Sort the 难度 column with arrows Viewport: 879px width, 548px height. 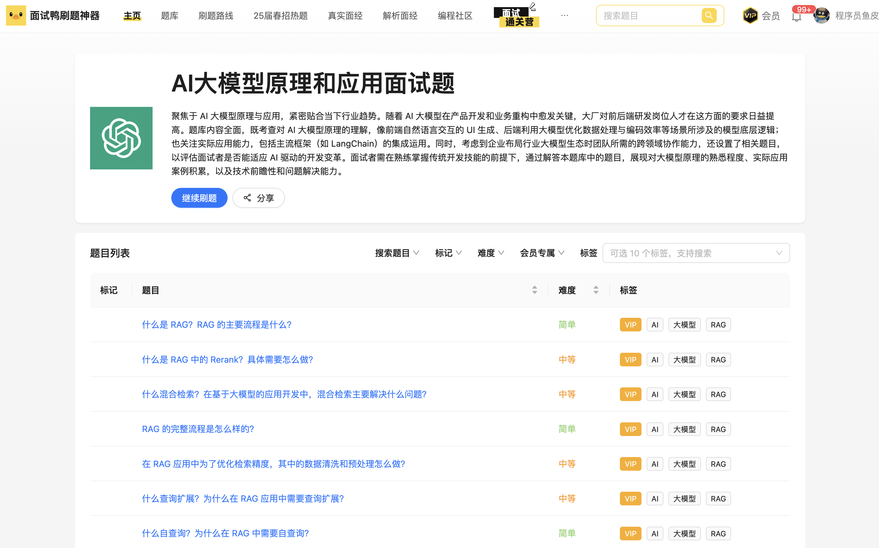pyautogui.click(x=596, y=290)
